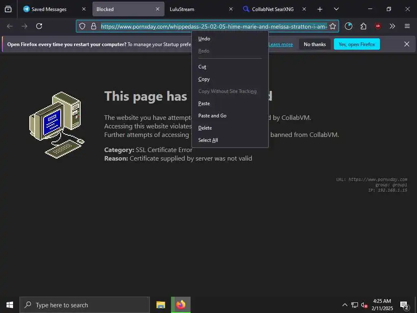The height and width of the screenshot is (313, 417).
Task: Reload the current page
Action: pos(39,26)
